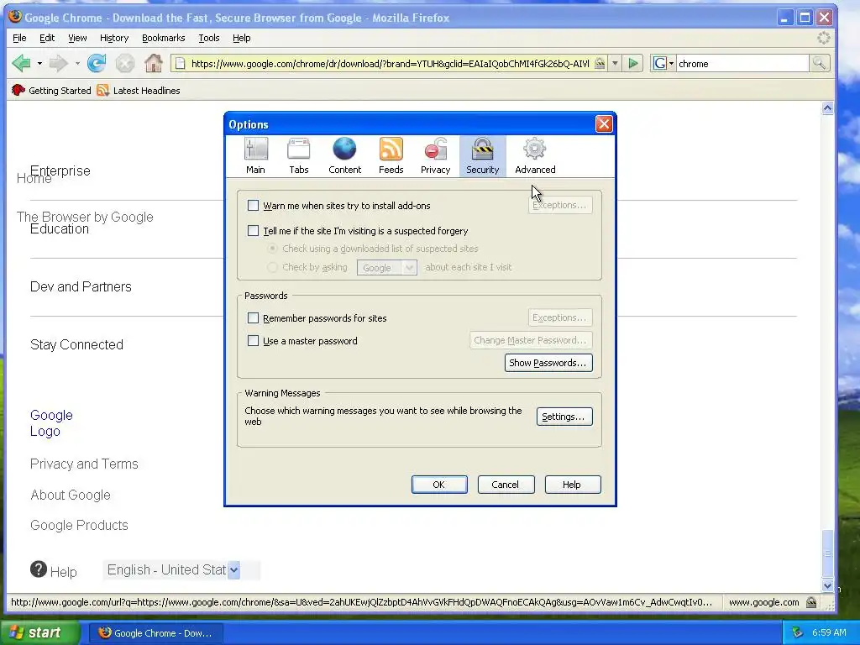
Task: Click the page scrollbar down arrow
Action: pyautogui.click(x=827, y=585)
